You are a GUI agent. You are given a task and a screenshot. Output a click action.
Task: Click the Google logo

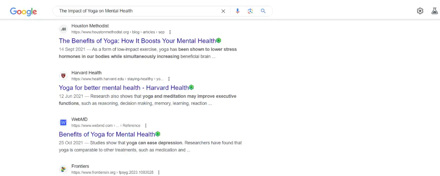click(23, 11)
